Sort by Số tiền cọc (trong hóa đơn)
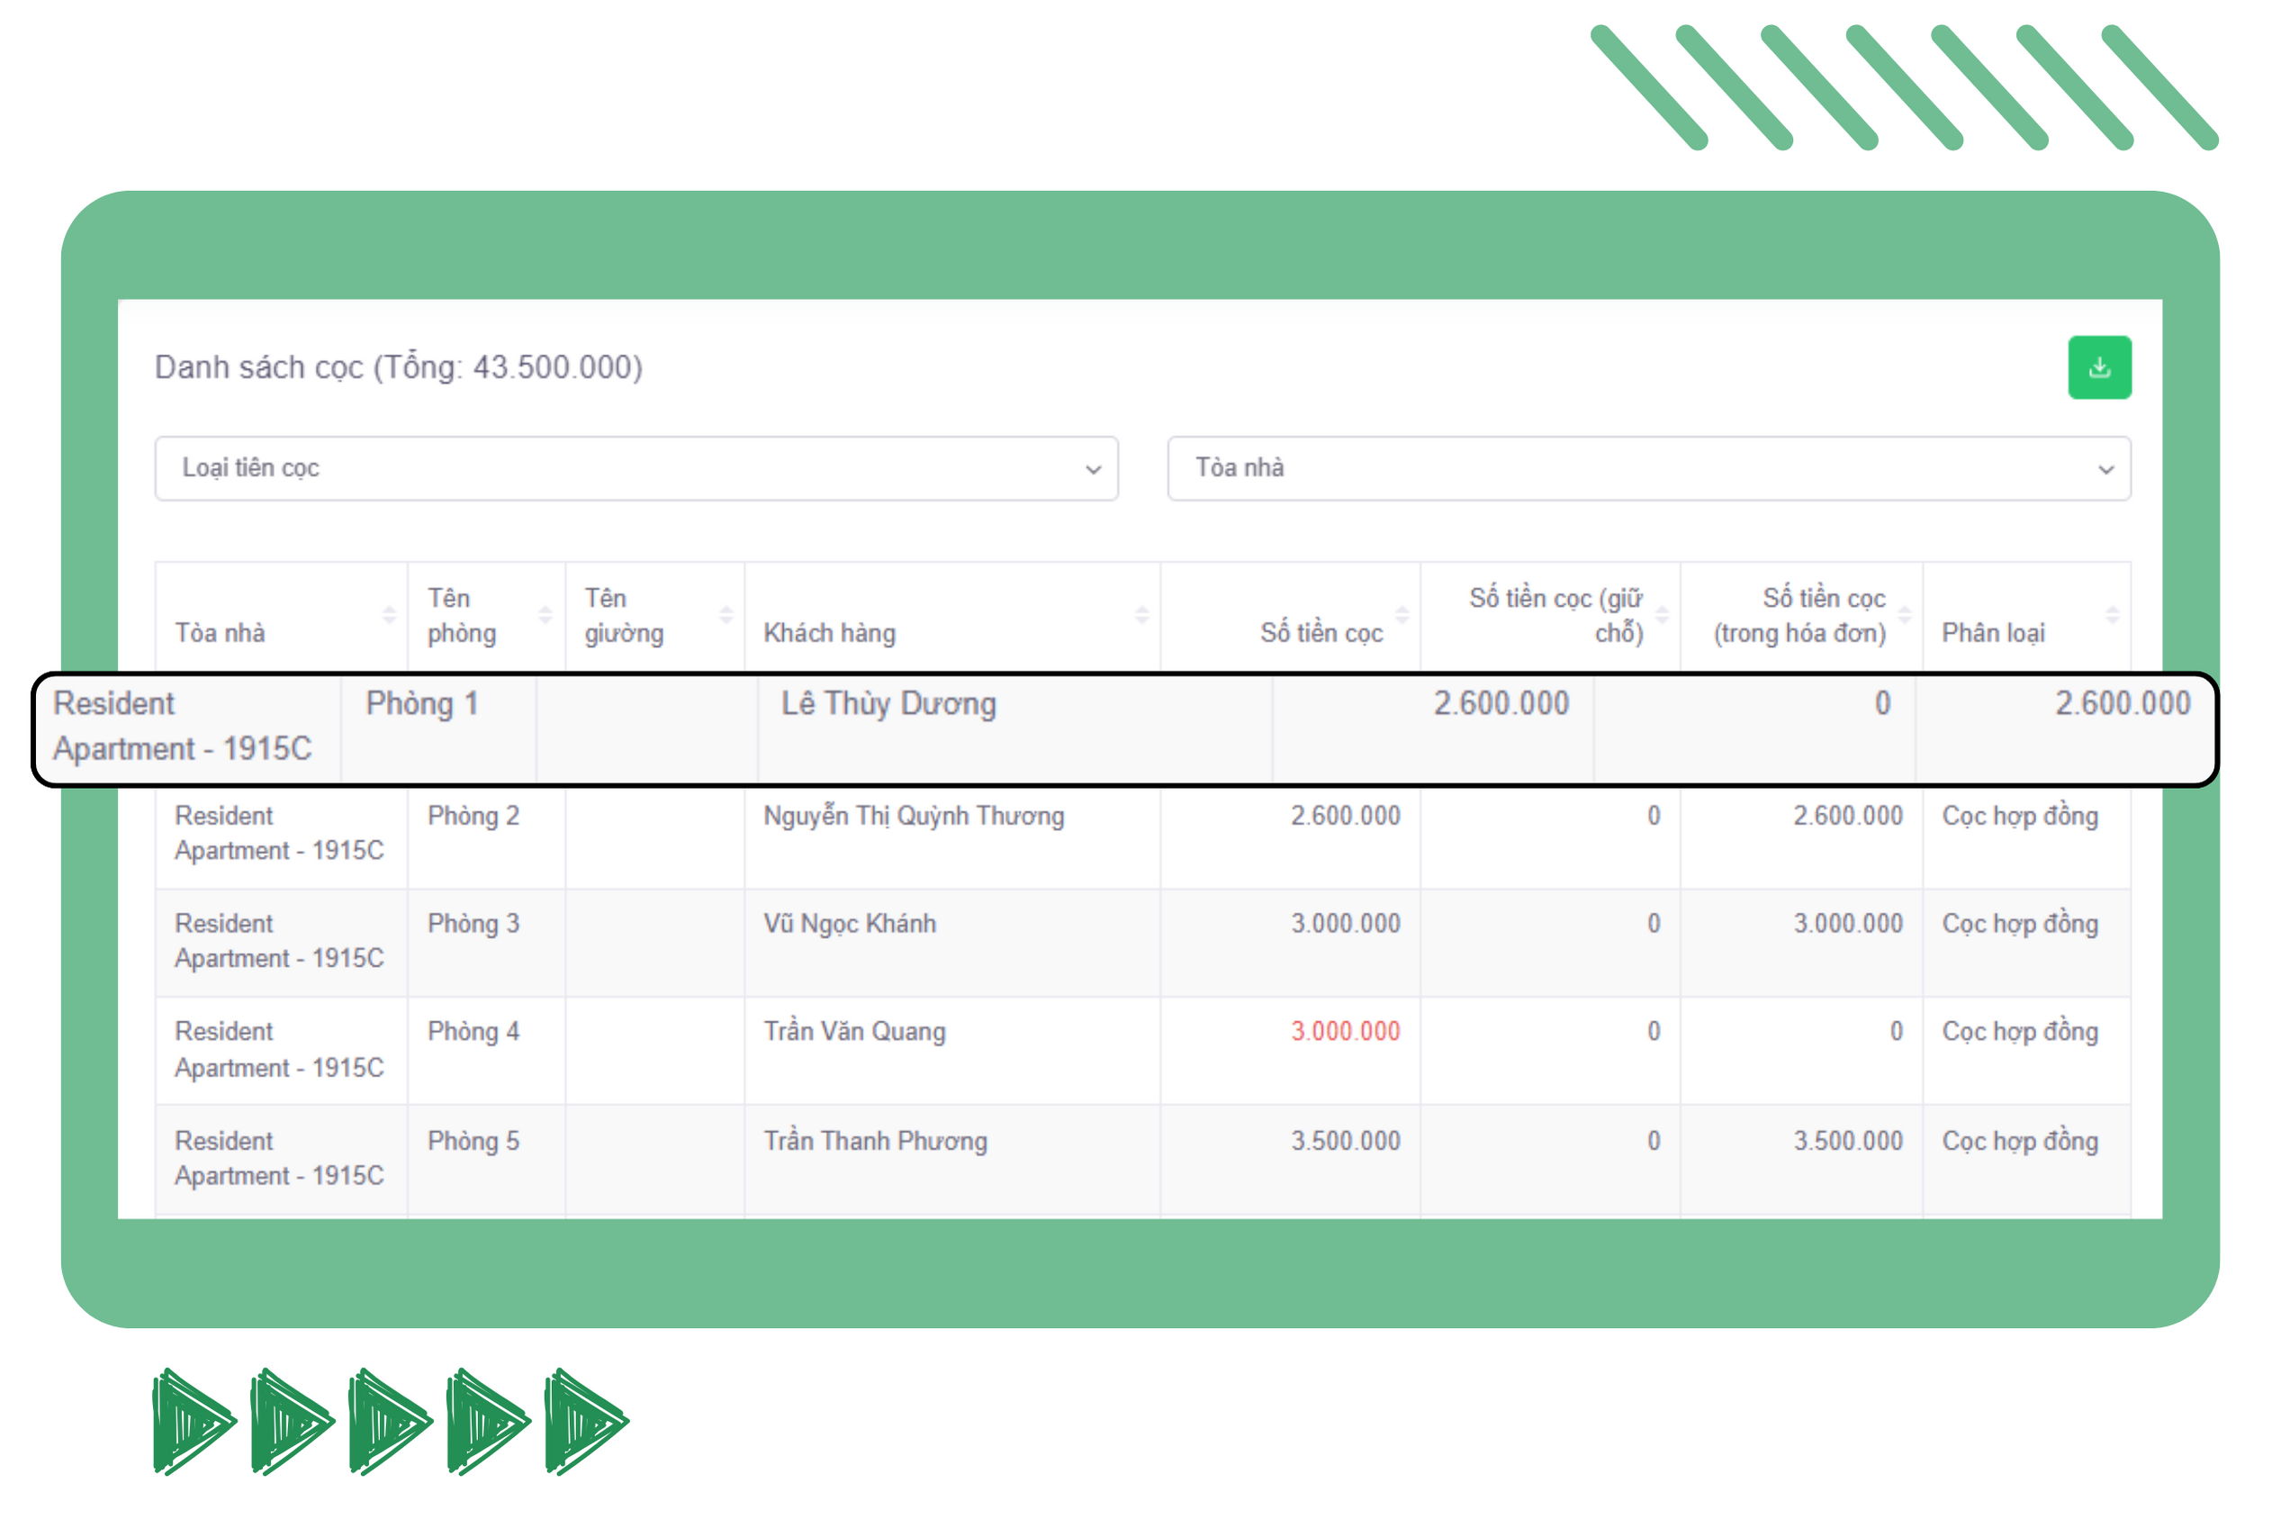Viewport: 2281px width, 1519px height. (x=1799, y=615)
